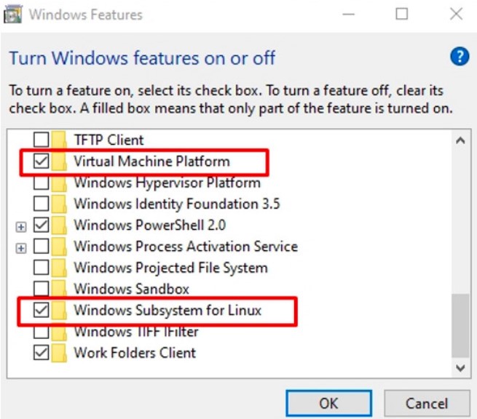This screenshot has height=419, width=477.
Task: Click the blue help question mark icon
Action: pyautogui.click(x=460, y=57)
